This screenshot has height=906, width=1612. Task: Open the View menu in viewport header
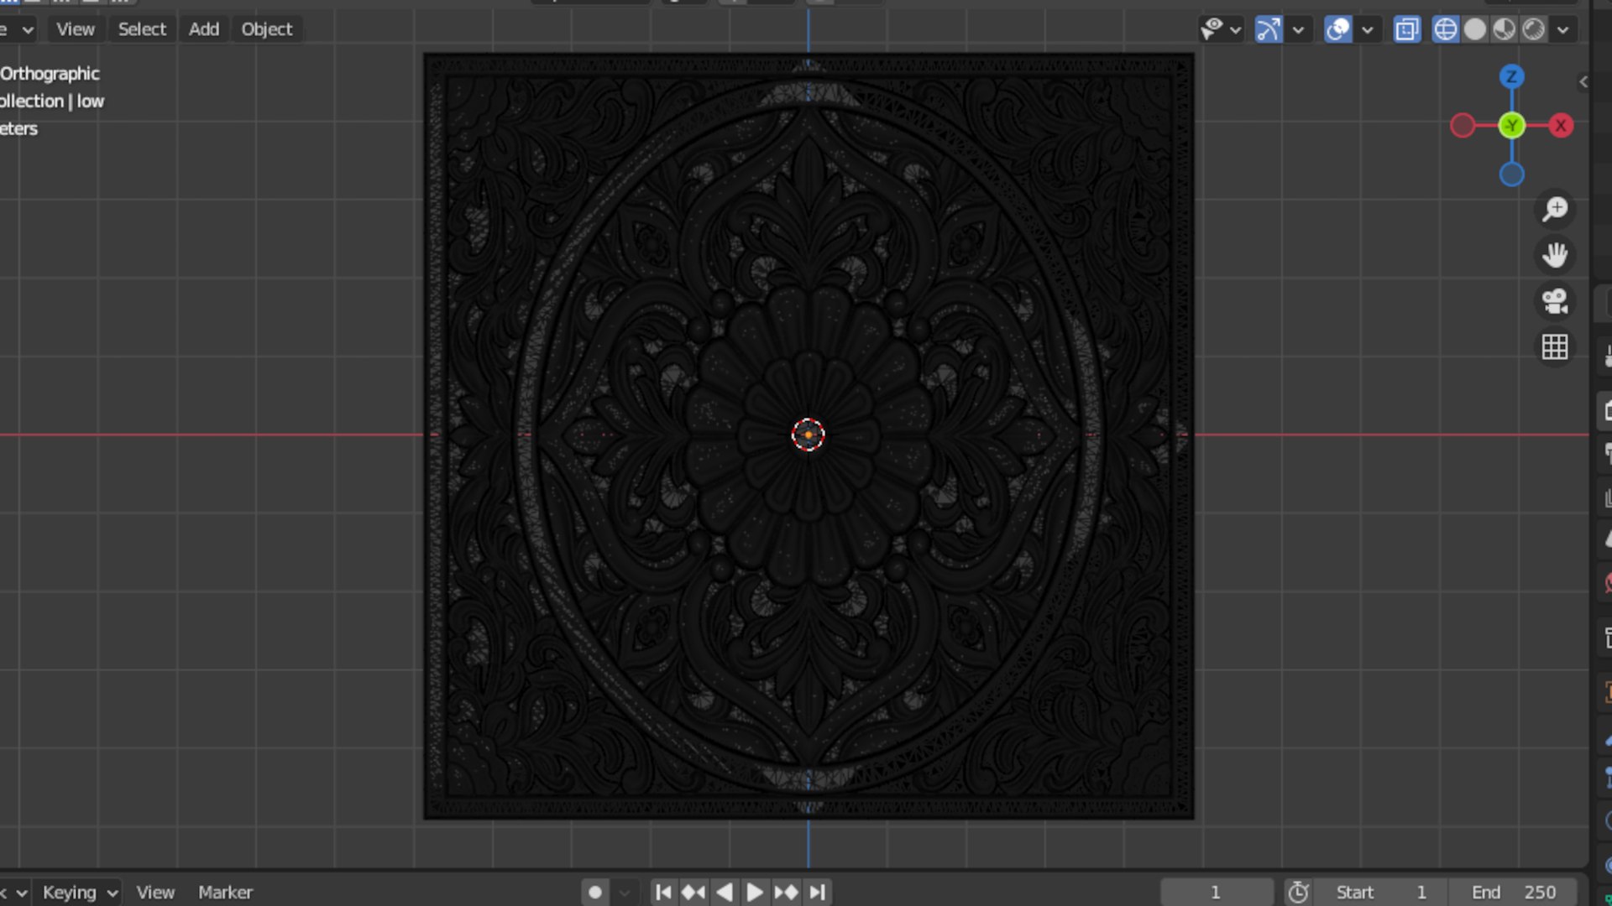click(x=75, y=29)
